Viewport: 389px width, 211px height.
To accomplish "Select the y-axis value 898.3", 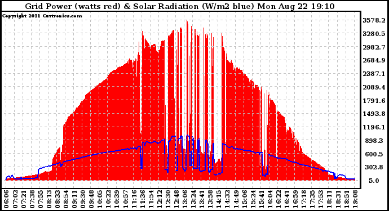I will click(x=374, y=141).
